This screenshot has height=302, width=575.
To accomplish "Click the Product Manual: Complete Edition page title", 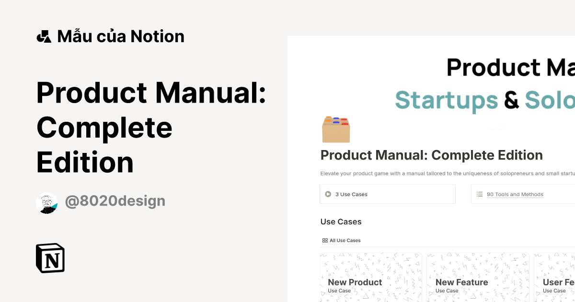I will pyautogui.click(x=431, y=155).
